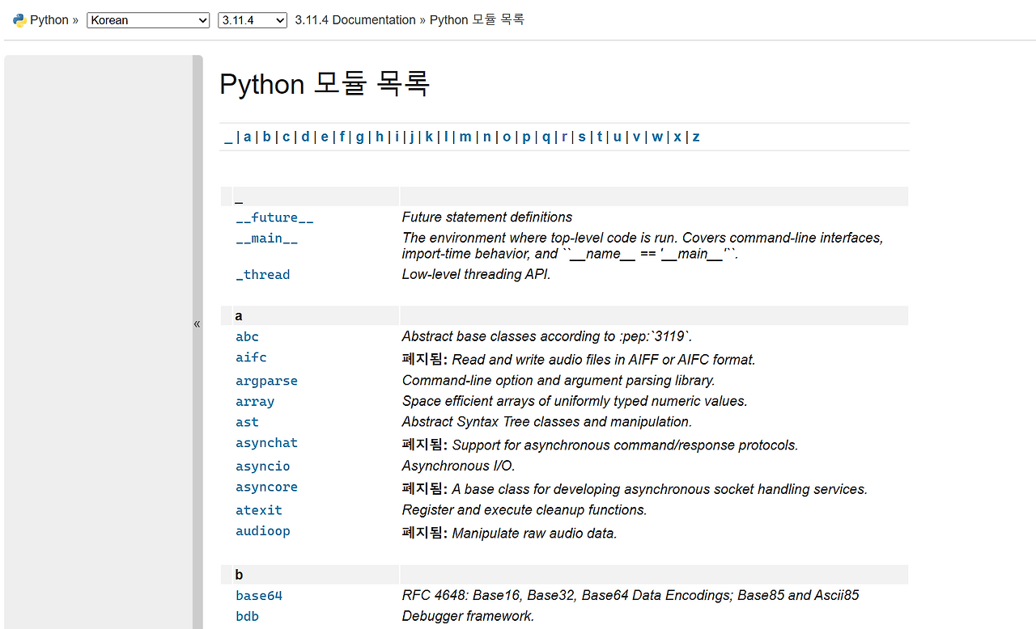Open the Korean language selector
Screen dimensions: 1036x629
click(x=147, y=19)
